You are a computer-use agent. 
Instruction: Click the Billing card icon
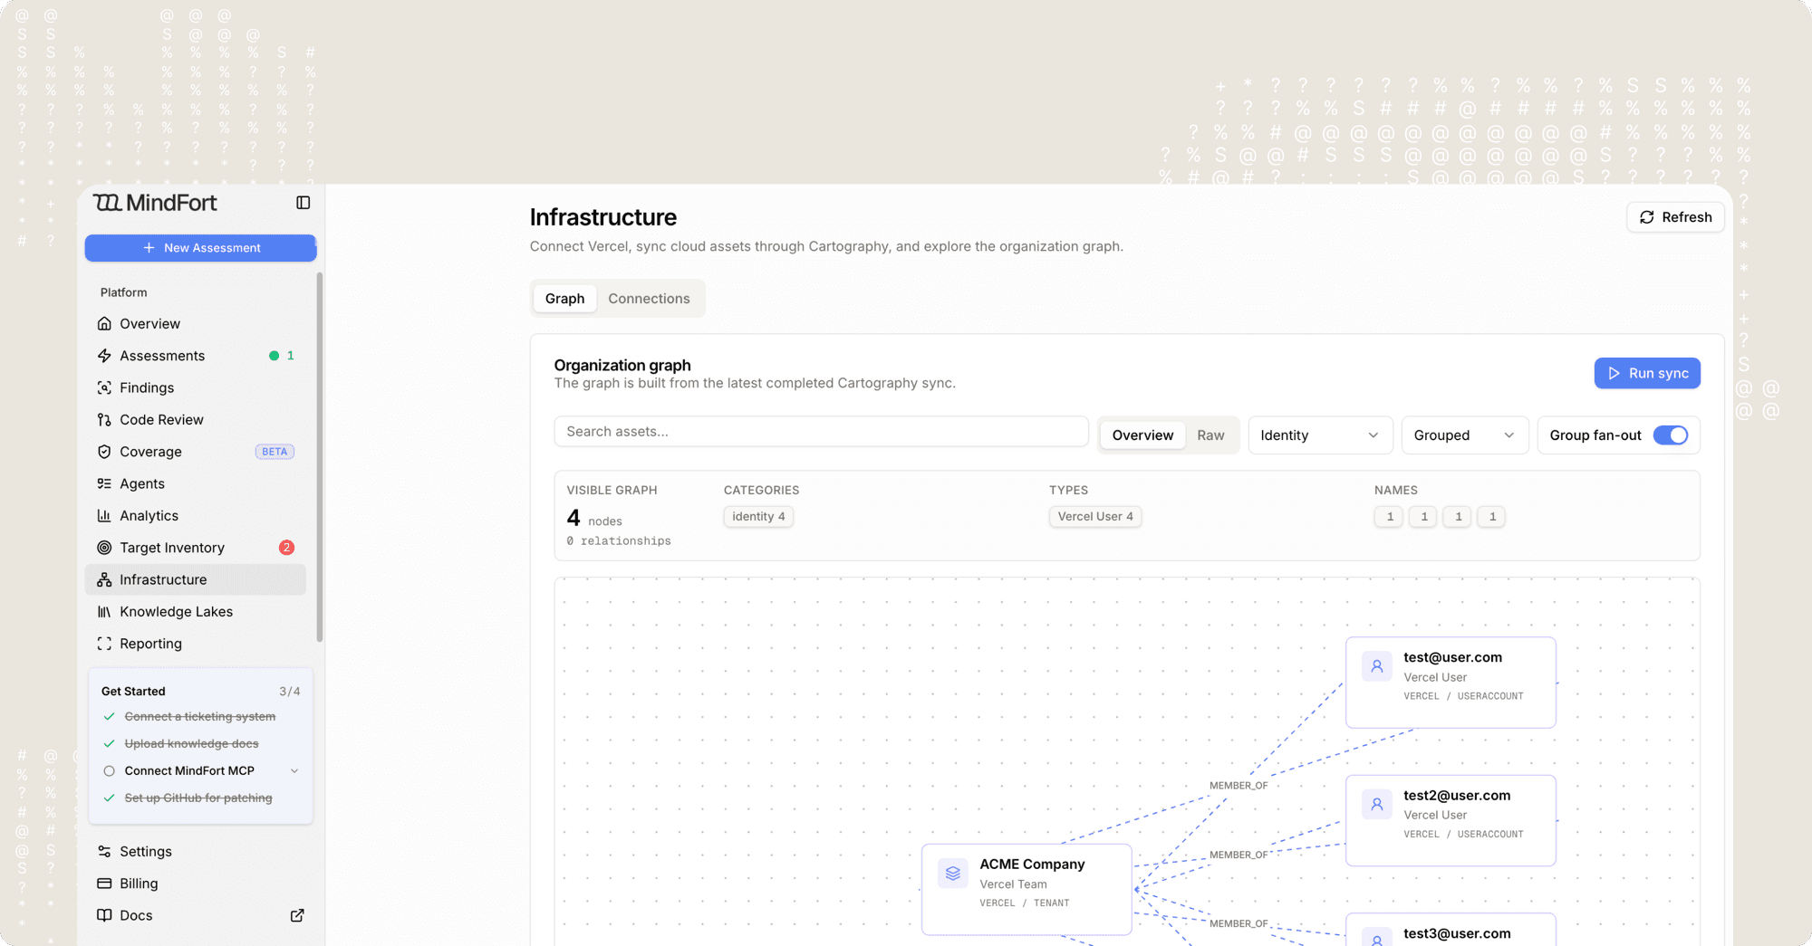104,884
